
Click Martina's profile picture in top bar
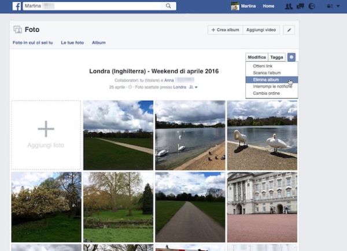[x=235, y=6]
